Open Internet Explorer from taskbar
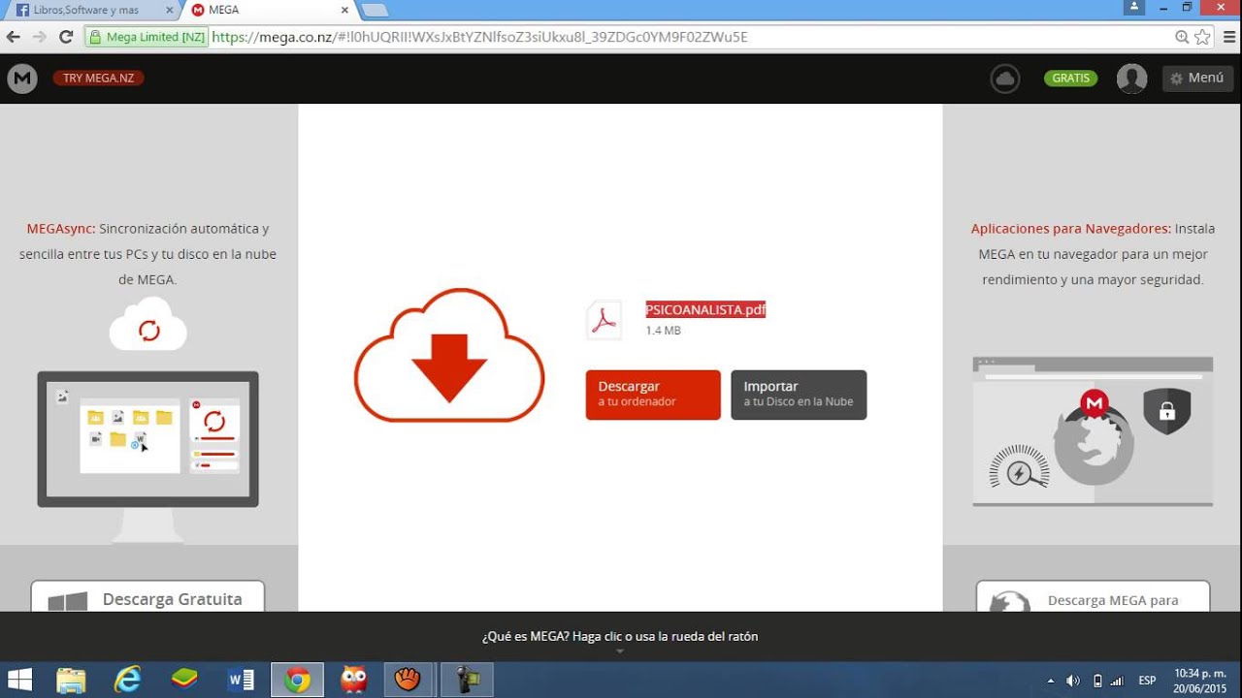Viewport: 1242px width, 698px height. (127, 681)
